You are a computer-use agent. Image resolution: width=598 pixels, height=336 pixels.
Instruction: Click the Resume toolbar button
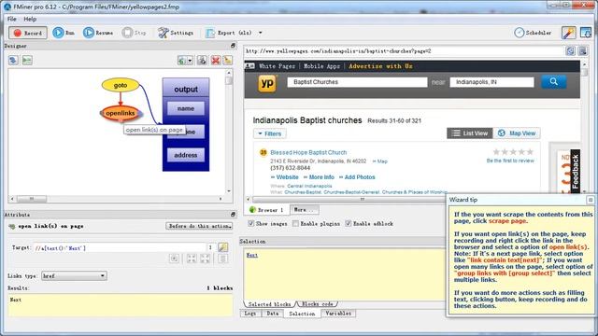(x=98, y=33)
